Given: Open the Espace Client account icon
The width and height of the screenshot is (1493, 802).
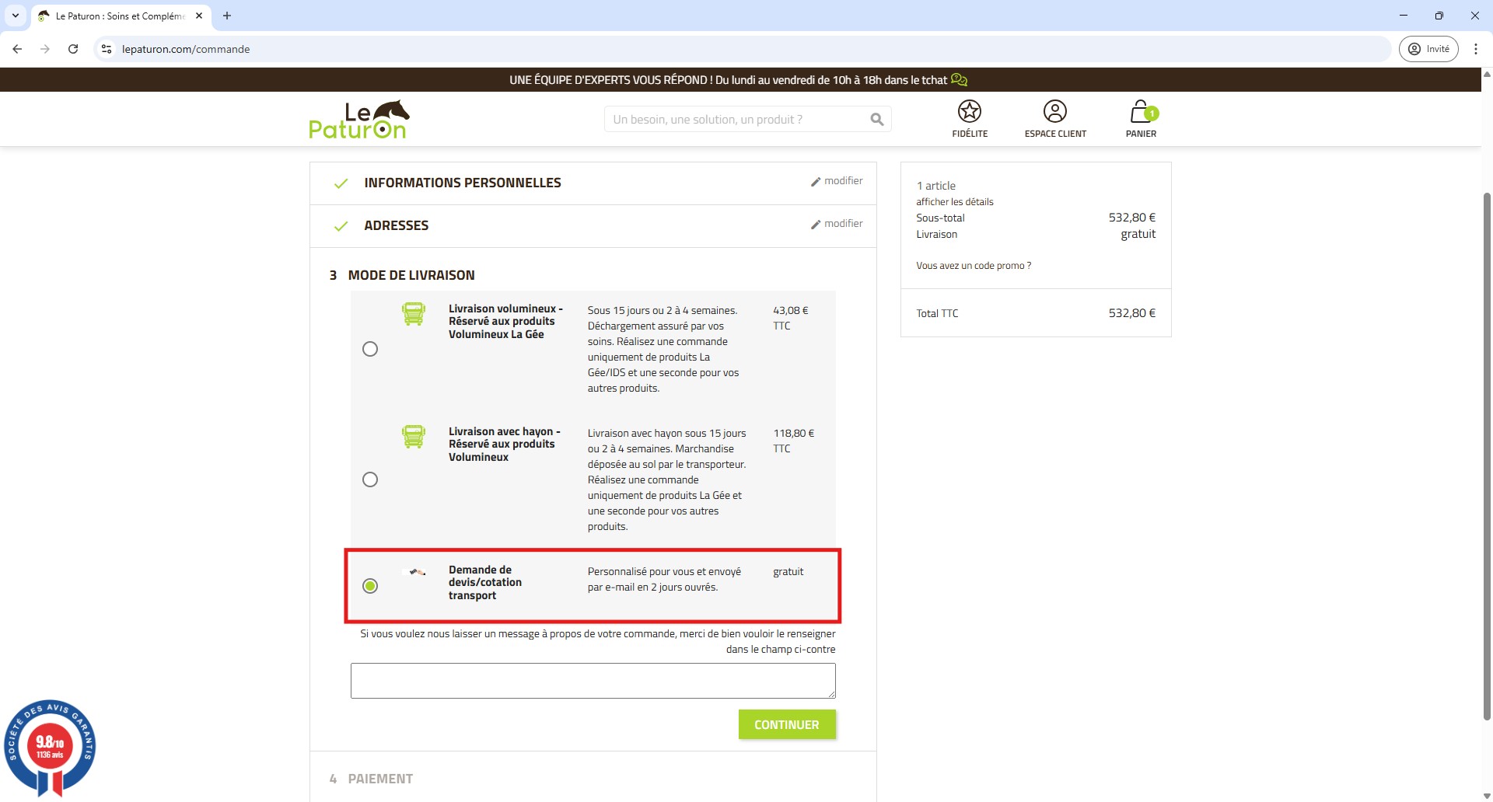Looking at the screenshot, I should click(x=1054, y=111).
